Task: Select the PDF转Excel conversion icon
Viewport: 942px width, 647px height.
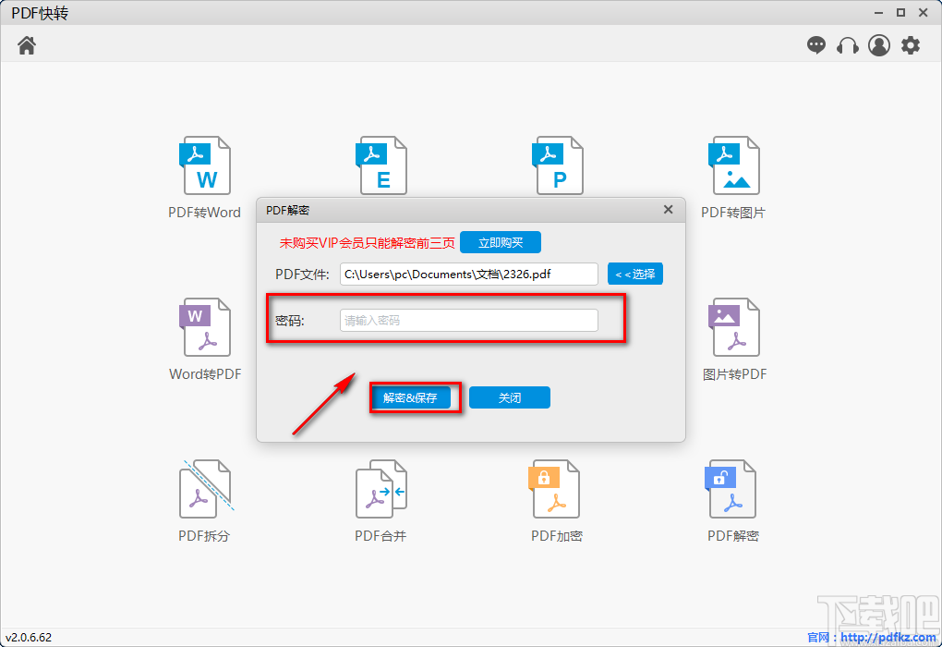Action: 381,166
